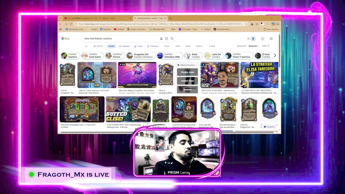The height and width of the screenshot is (194, 345).
Task: Open 'Eyewear' related product
Action: tap(187, 89)
